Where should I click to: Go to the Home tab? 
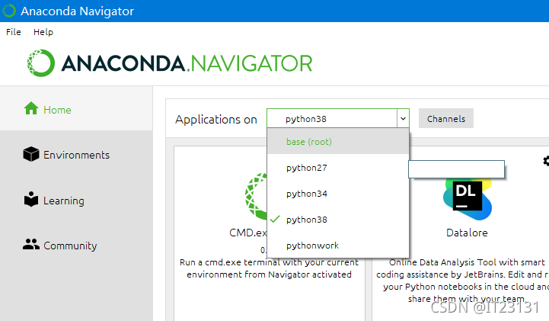click(76, 108)
